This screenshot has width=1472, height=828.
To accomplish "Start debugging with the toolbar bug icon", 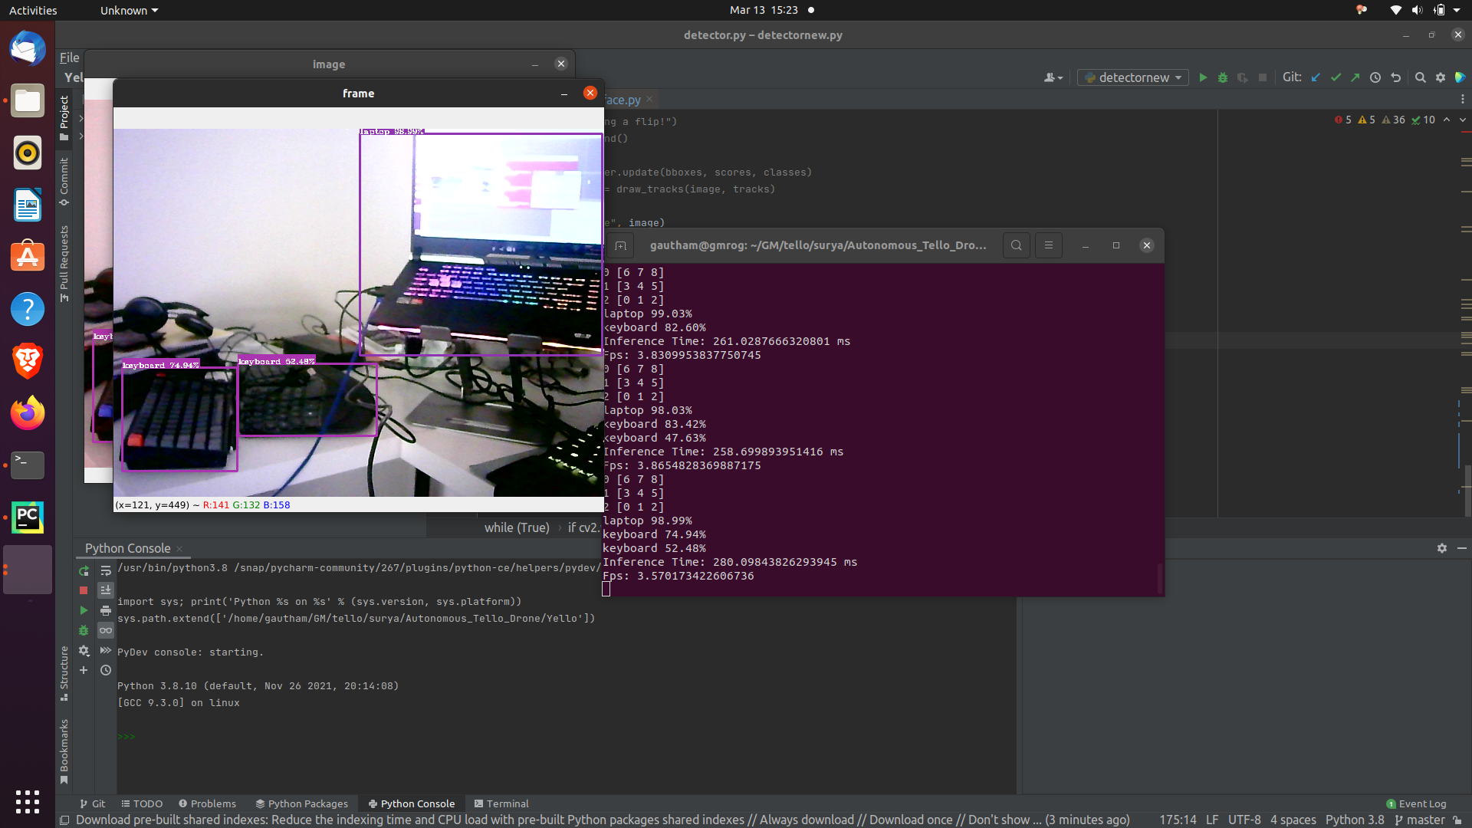I will click(1223, 77).
